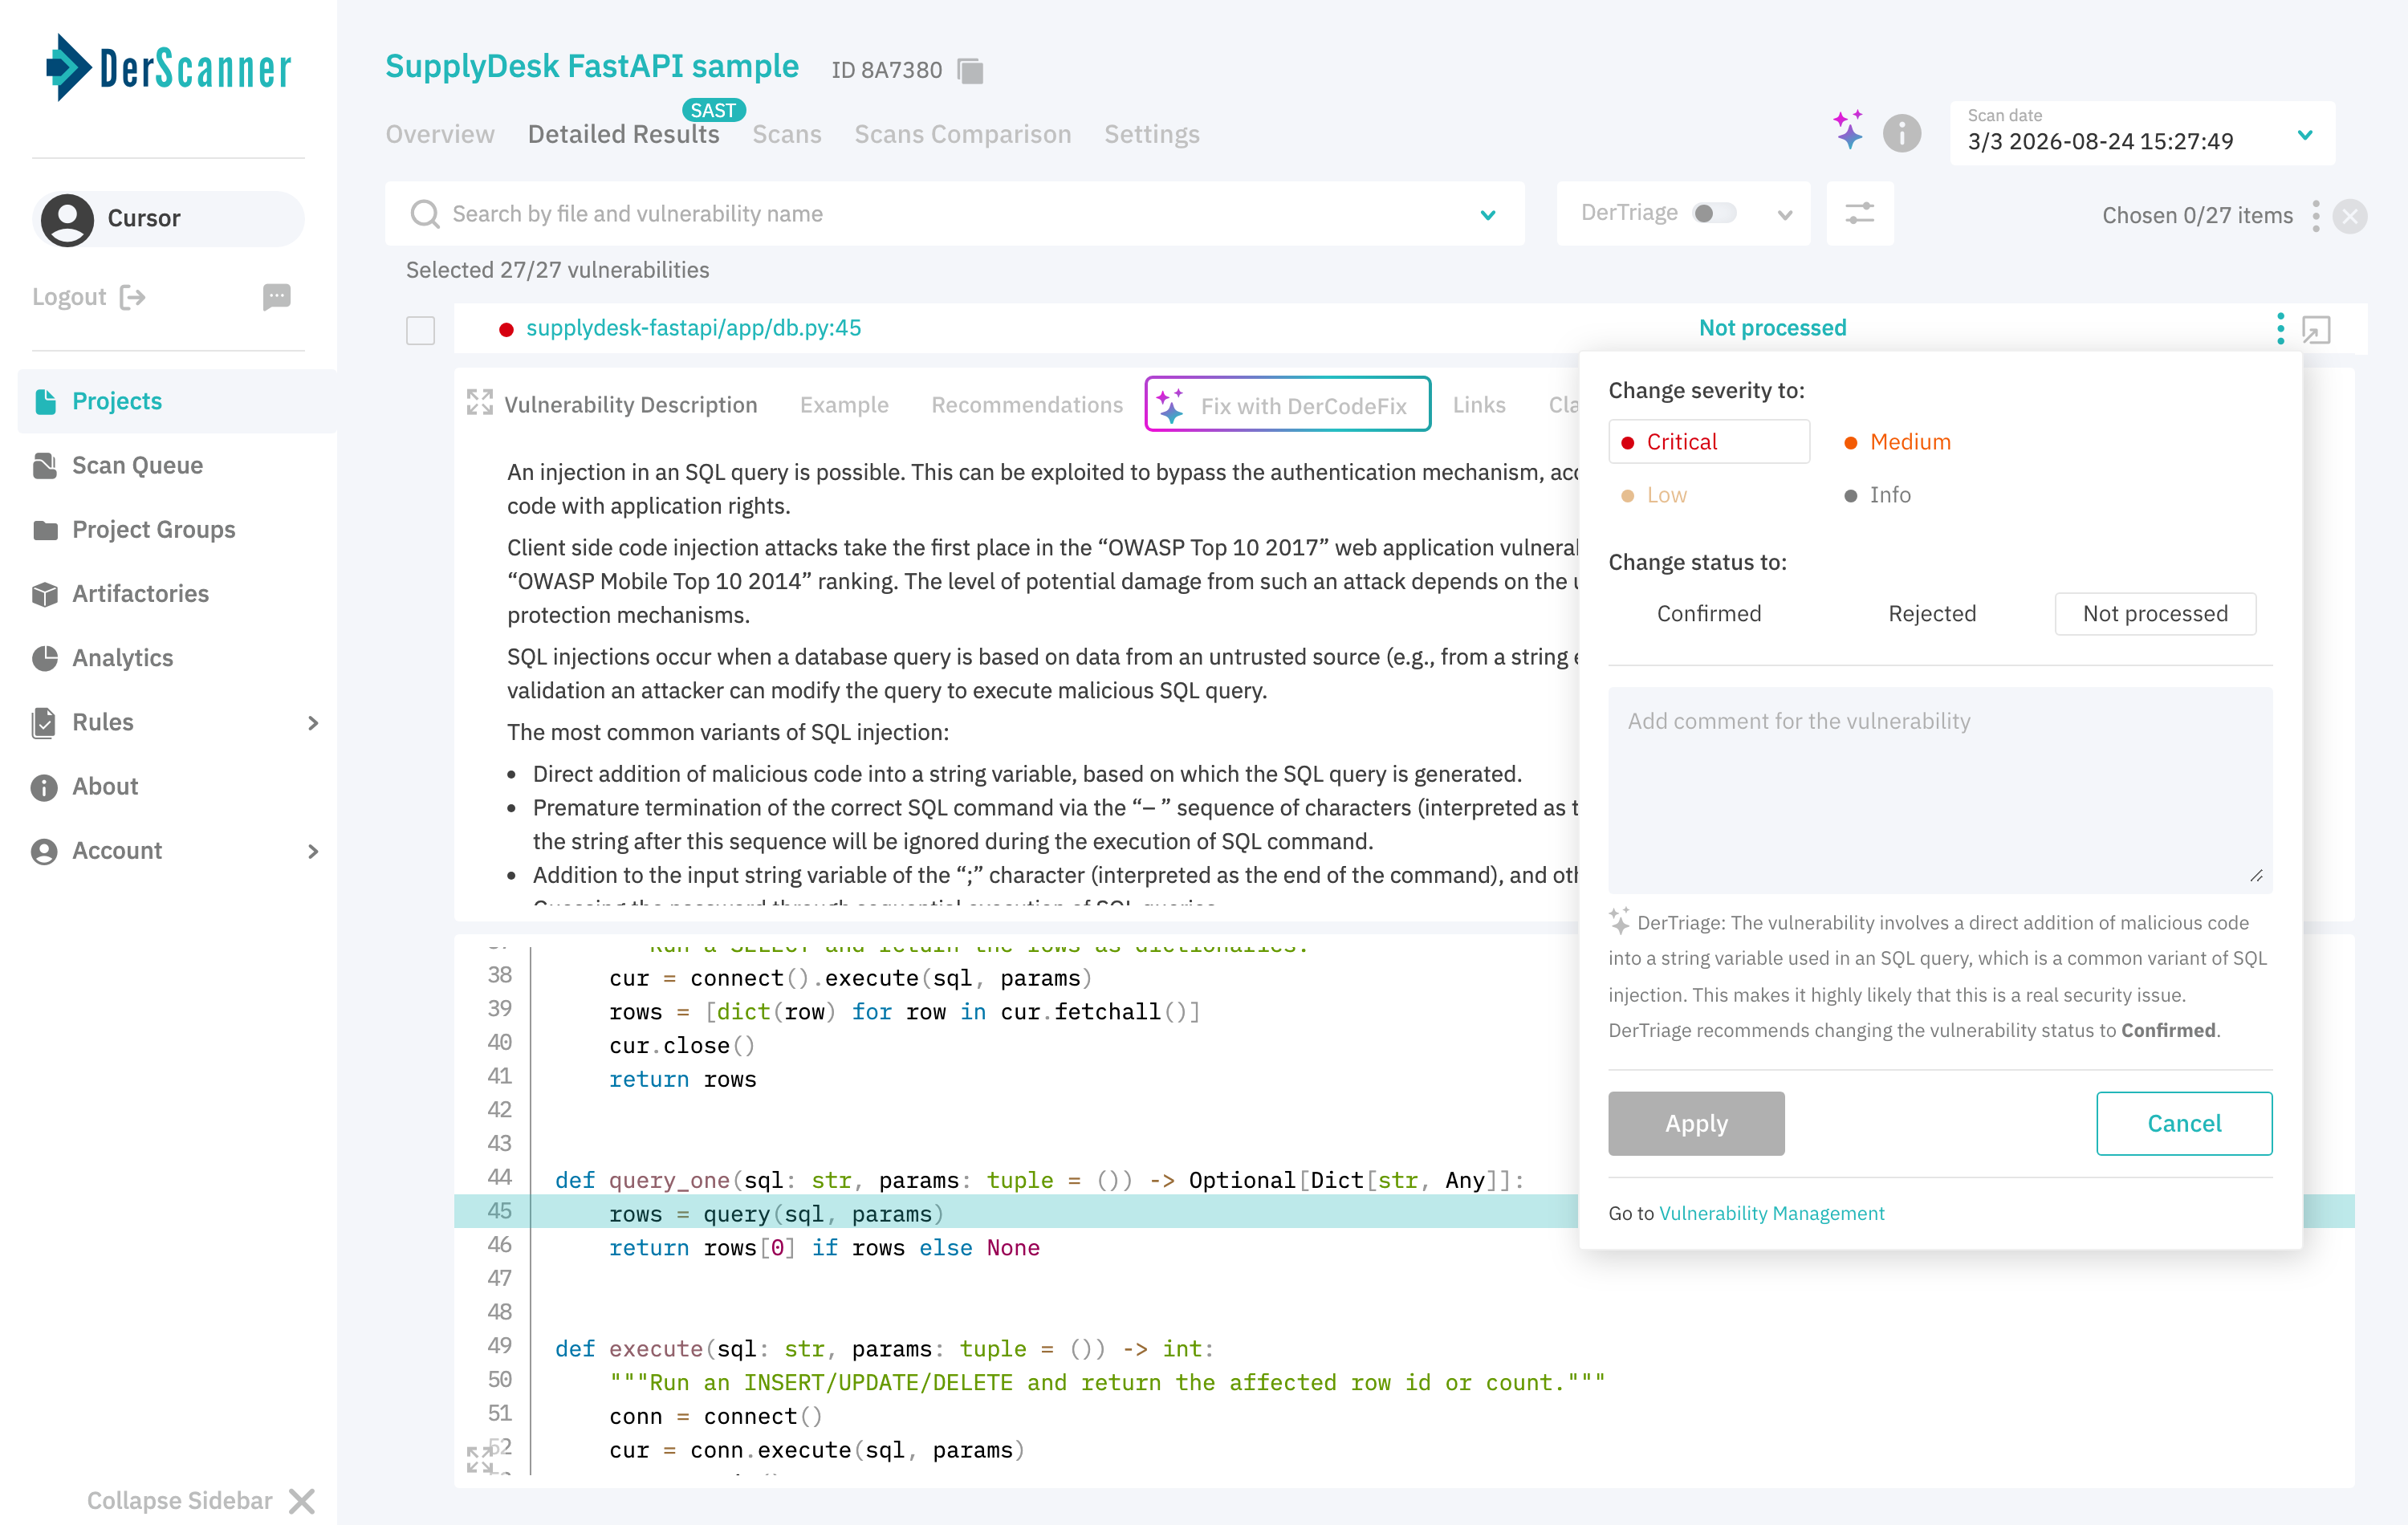The width and height of the screenshot is (2408, 1525).
Task: Expand the search field dropdown arrow
Action: click(x=1488, y=214)
